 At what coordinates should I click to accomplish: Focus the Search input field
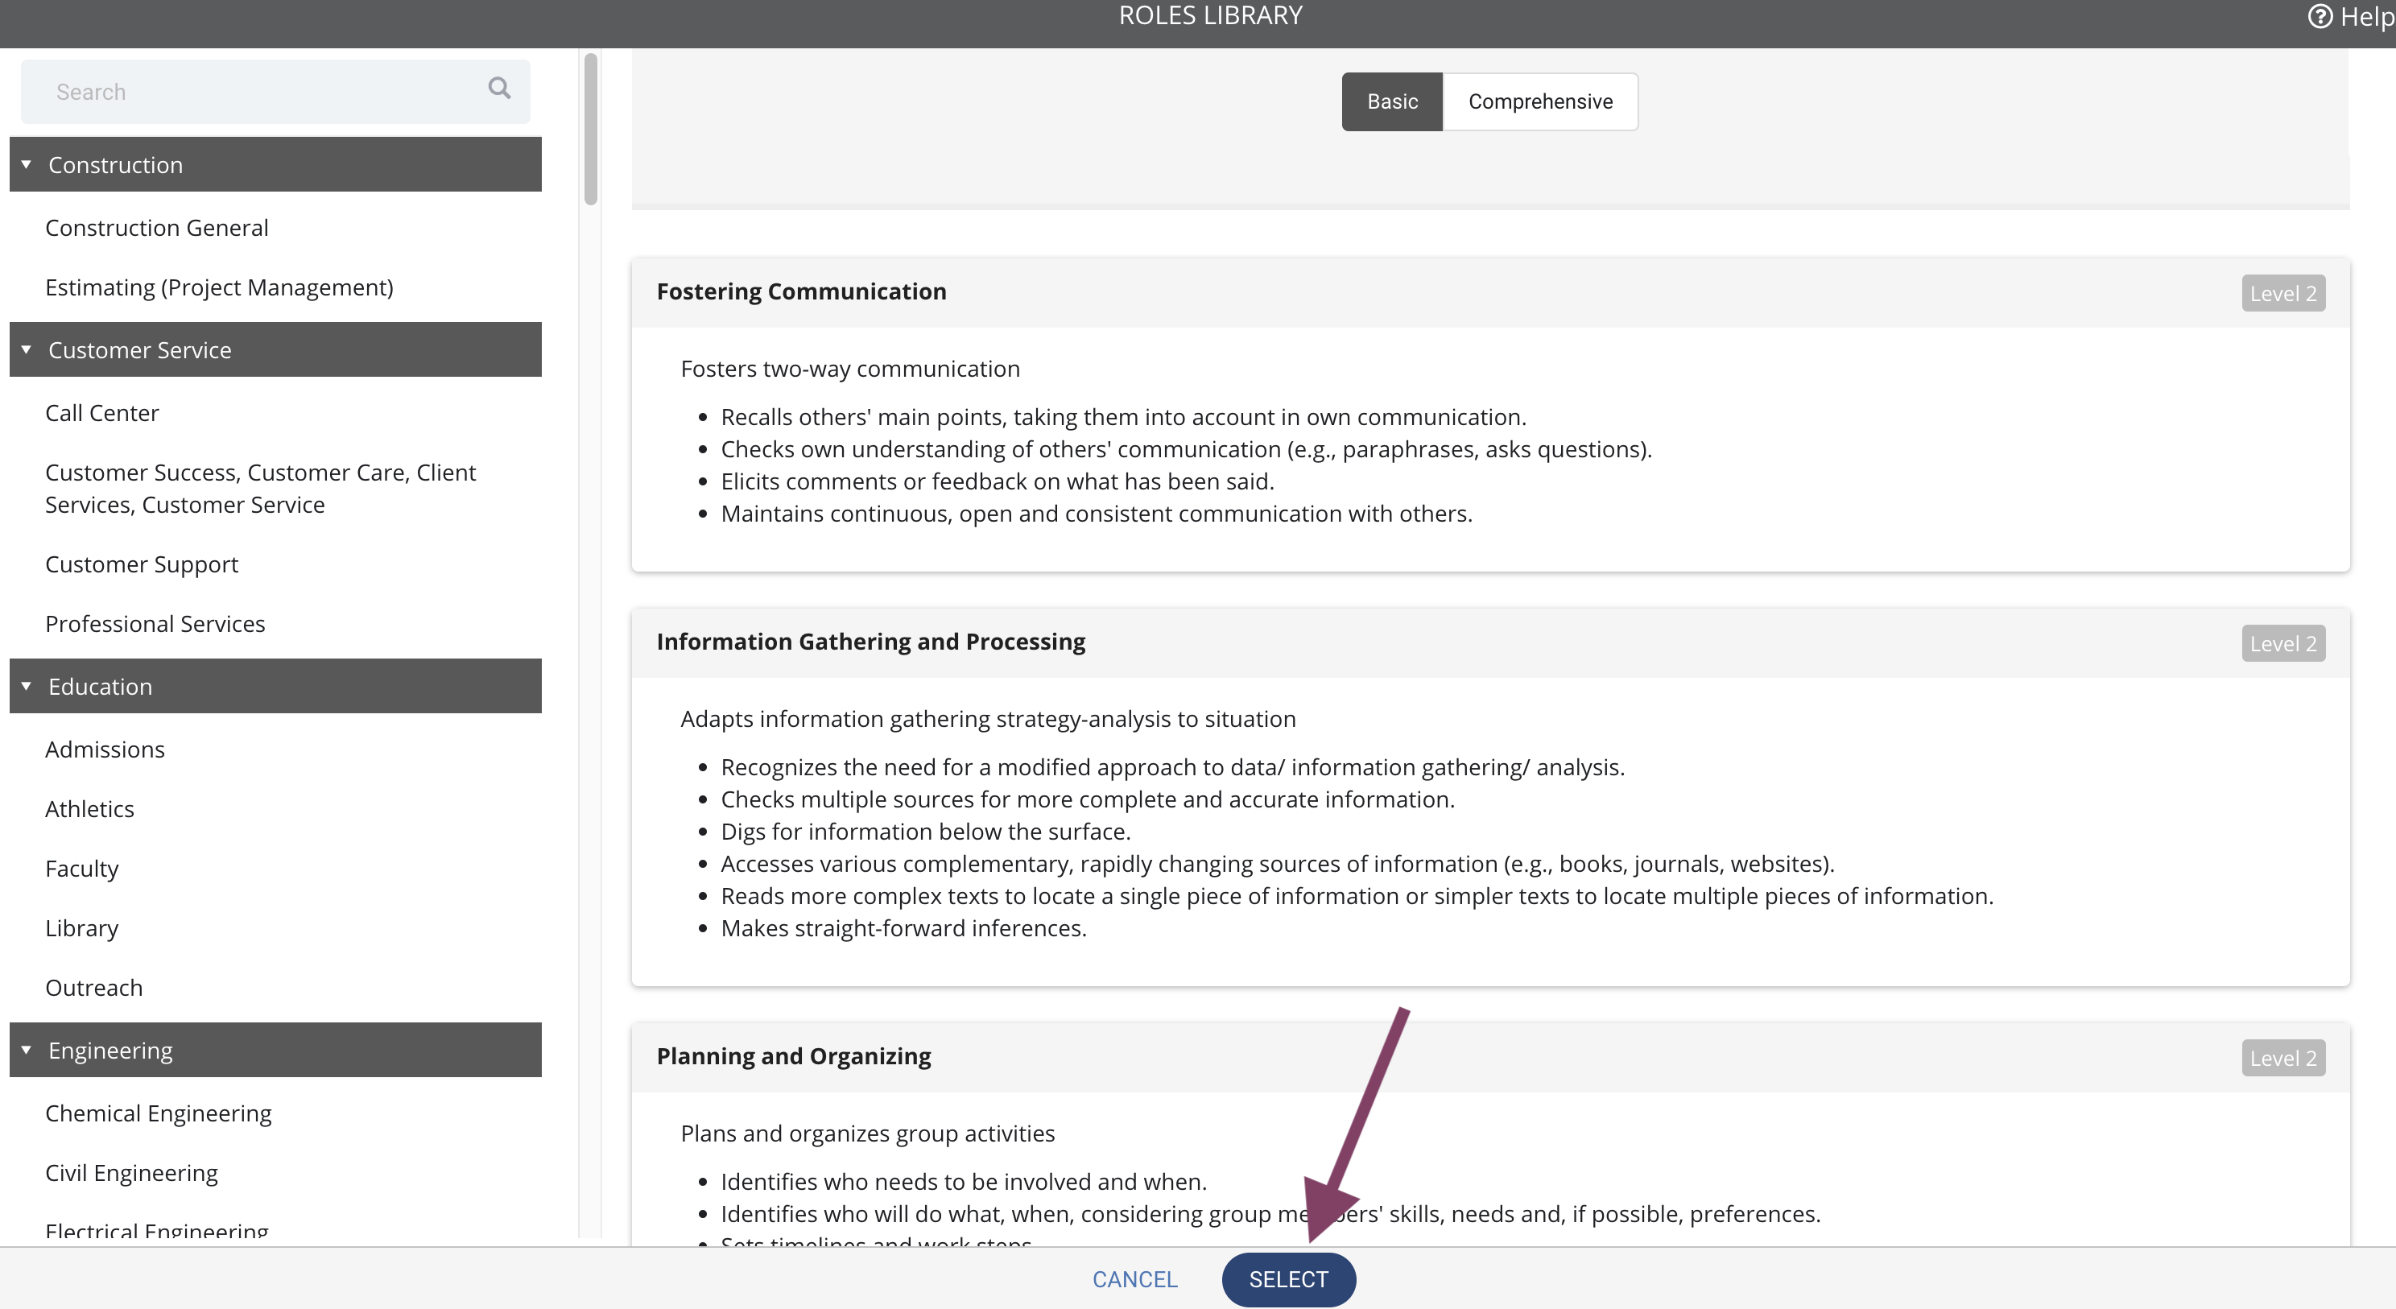[275, 92]
